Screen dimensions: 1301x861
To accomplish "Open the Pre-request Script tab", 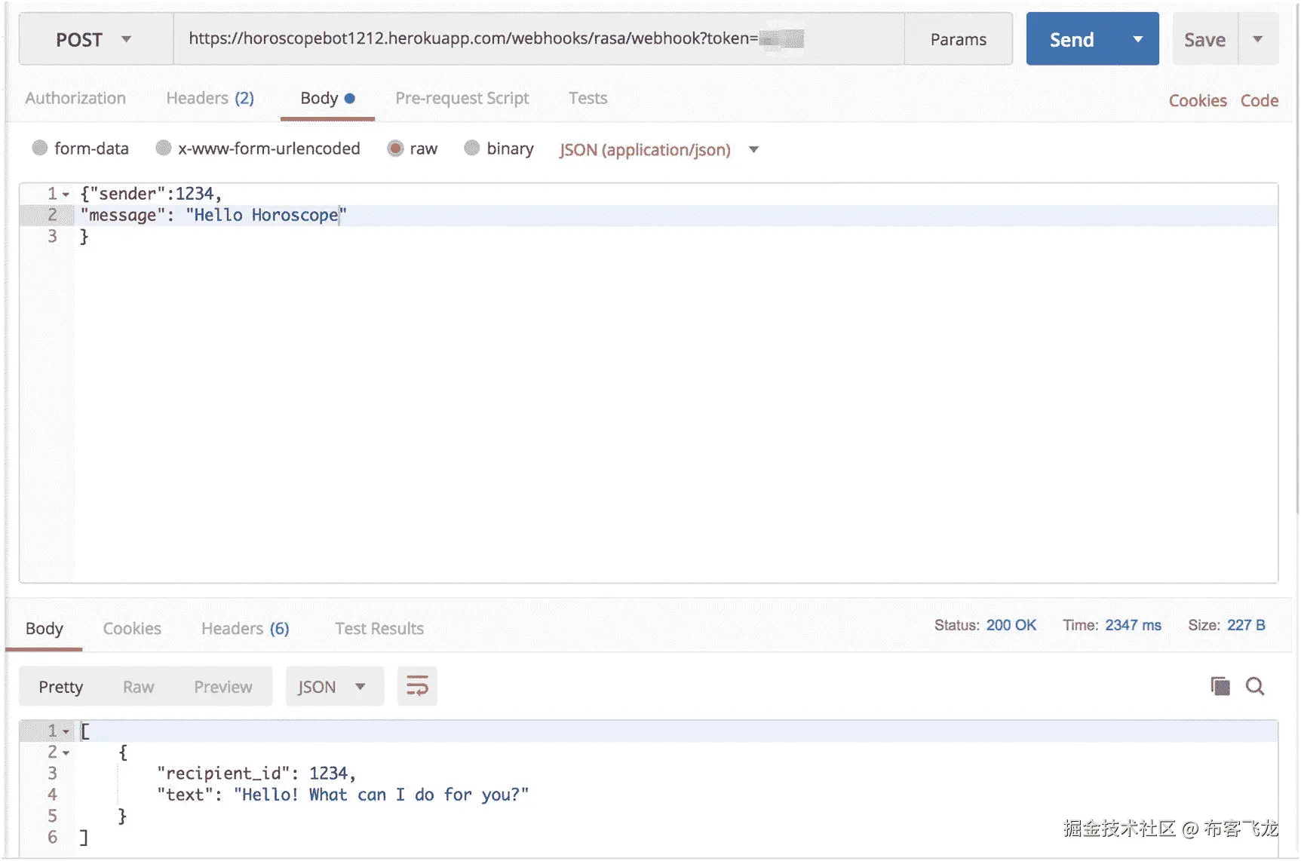I will [x=462, y=98].
